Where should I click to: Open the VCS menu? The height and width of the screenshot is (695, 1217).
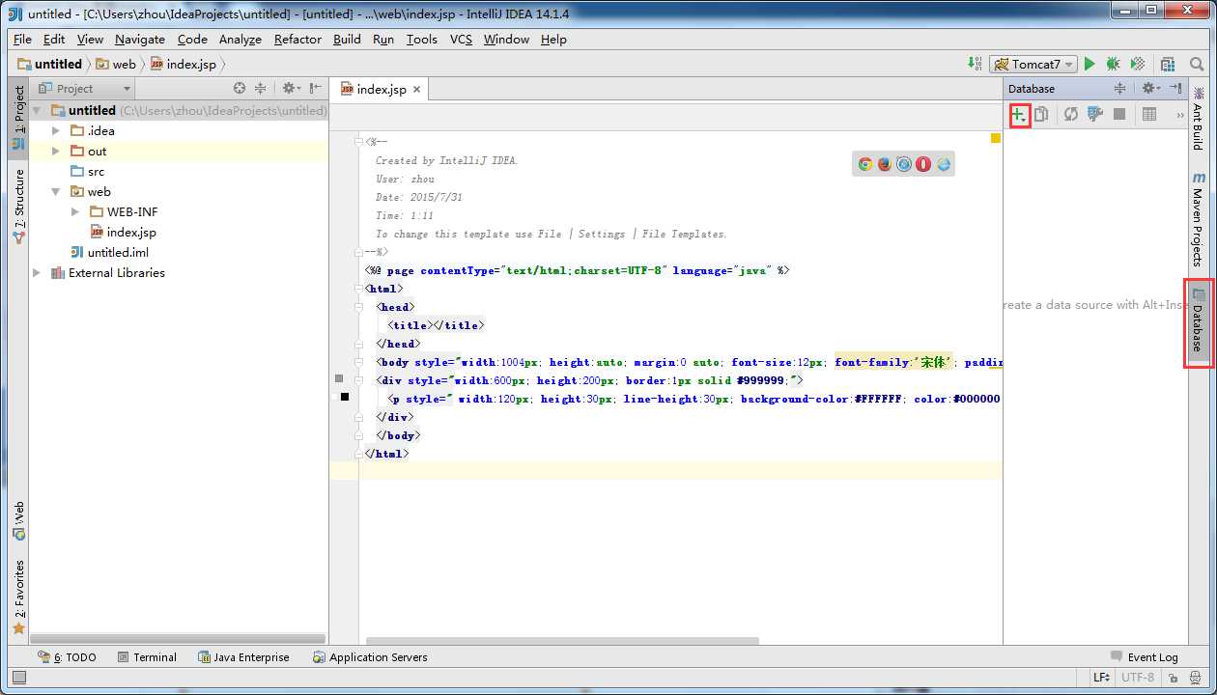coord(461,39)
